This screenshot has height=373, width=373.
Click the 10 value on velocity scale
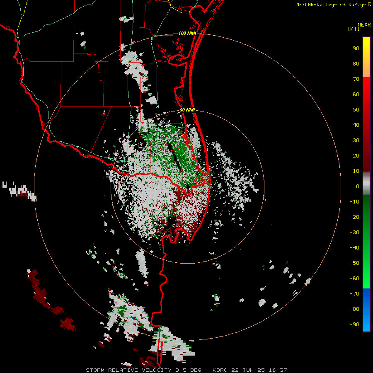pos(356,171)
